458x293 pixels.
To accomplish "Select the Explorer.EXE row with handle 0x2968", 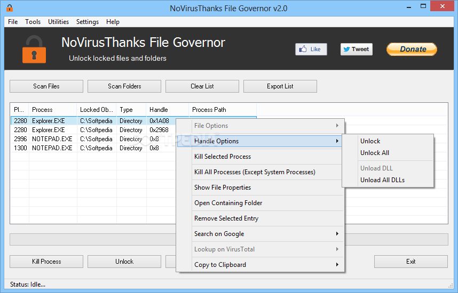I will [x=93, y=130].
